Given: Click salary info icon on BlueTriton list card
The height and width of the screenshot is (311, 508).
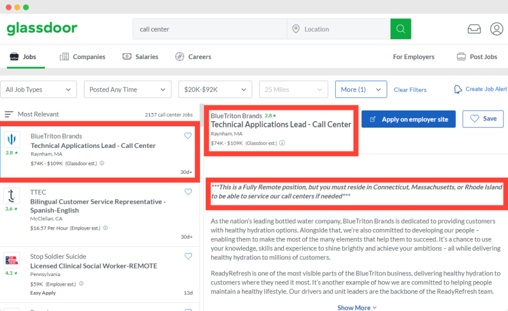Looking at the screenshot, I should pos(102,163).
